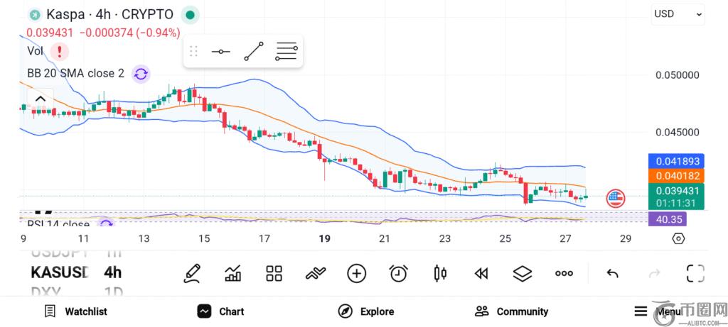Add symbol with the plus circle icon

click(x=356, y=273)
